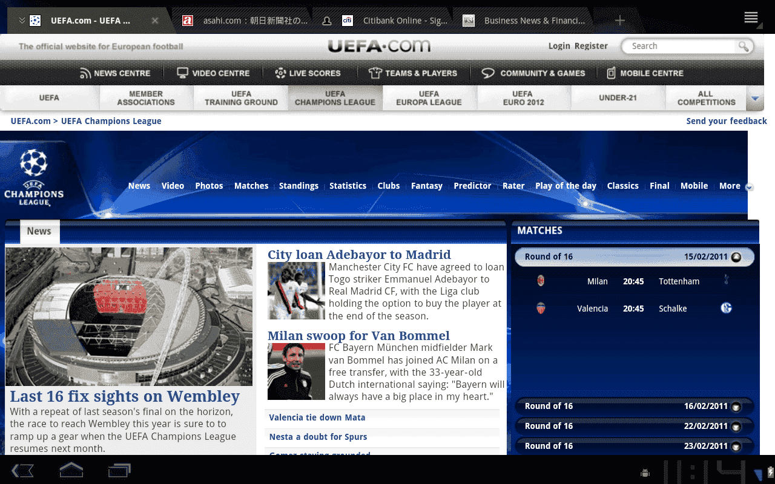Image resolution: width=775 pixels, height=484 pixels.
Task: Open Community & Games
Action: click(533, 73)
